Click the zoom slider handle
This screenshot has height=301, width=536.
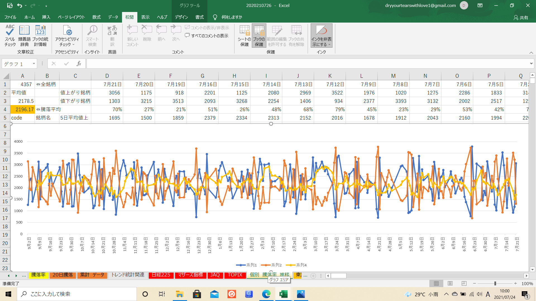click(x=495, y=283)
